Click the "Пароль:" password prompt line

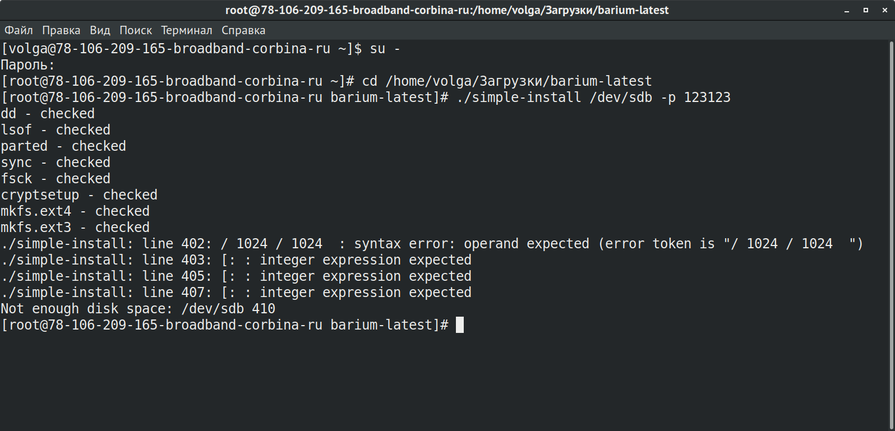(x=28, y=65)
